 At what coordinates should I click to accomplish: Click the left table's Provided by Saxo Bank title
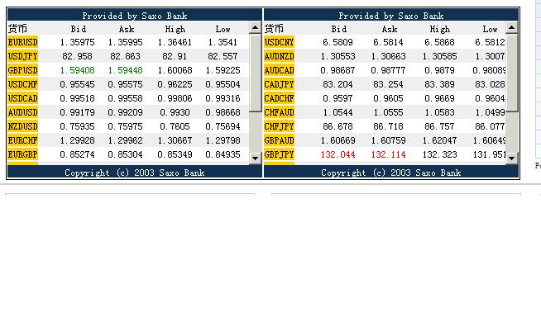(x=135, y=16)
